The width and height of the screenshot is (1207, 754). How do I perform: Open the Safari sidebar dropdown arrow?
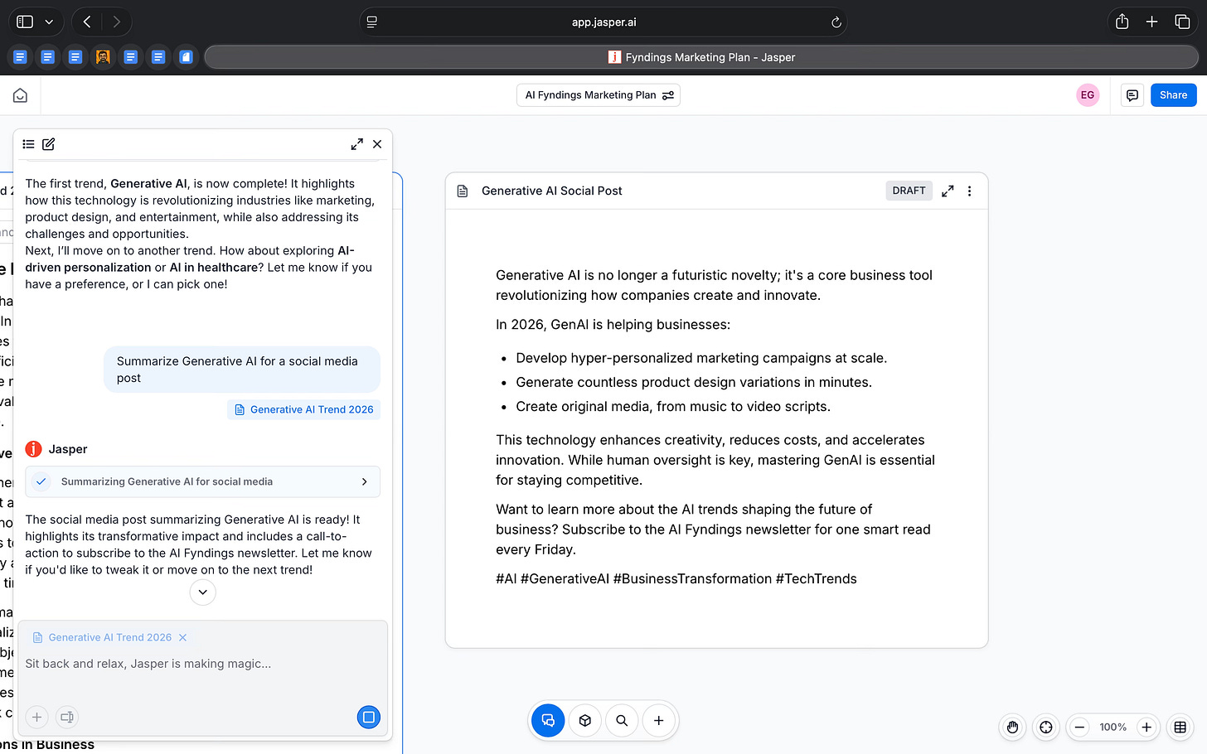(49, 22)
